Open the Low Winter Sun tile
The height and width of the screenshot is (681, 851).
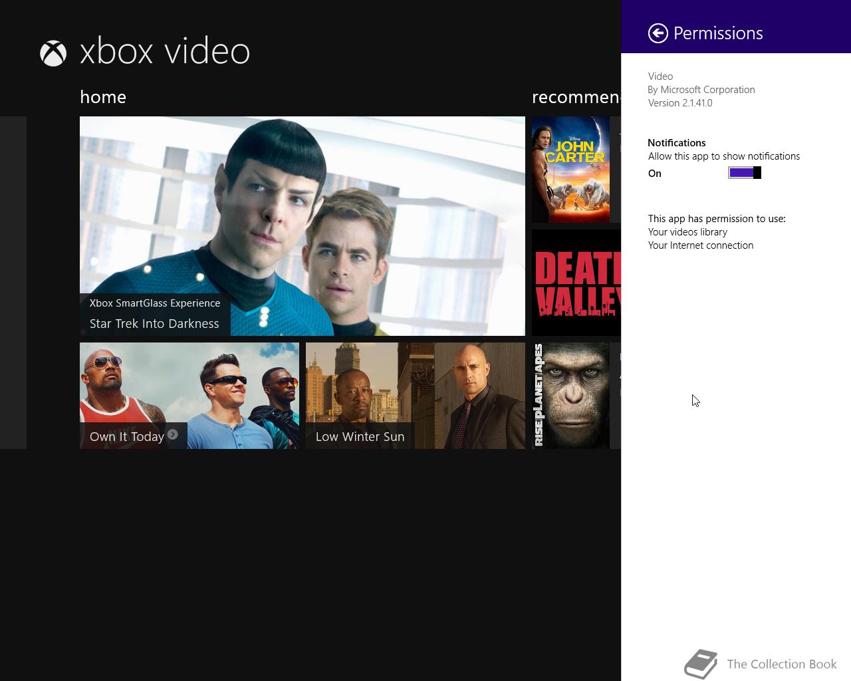pos(416,396)
